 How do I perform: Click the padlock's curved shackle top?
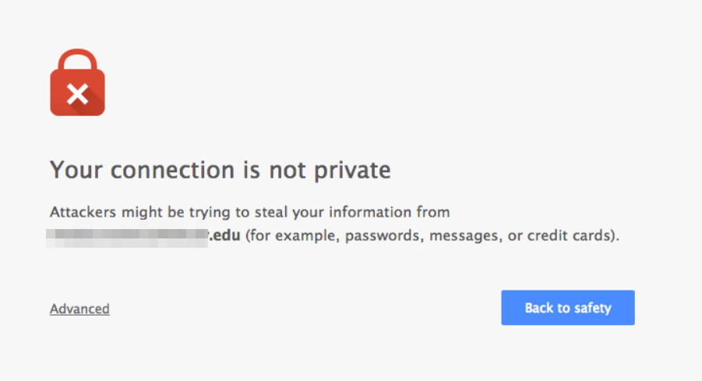[77, 59]
